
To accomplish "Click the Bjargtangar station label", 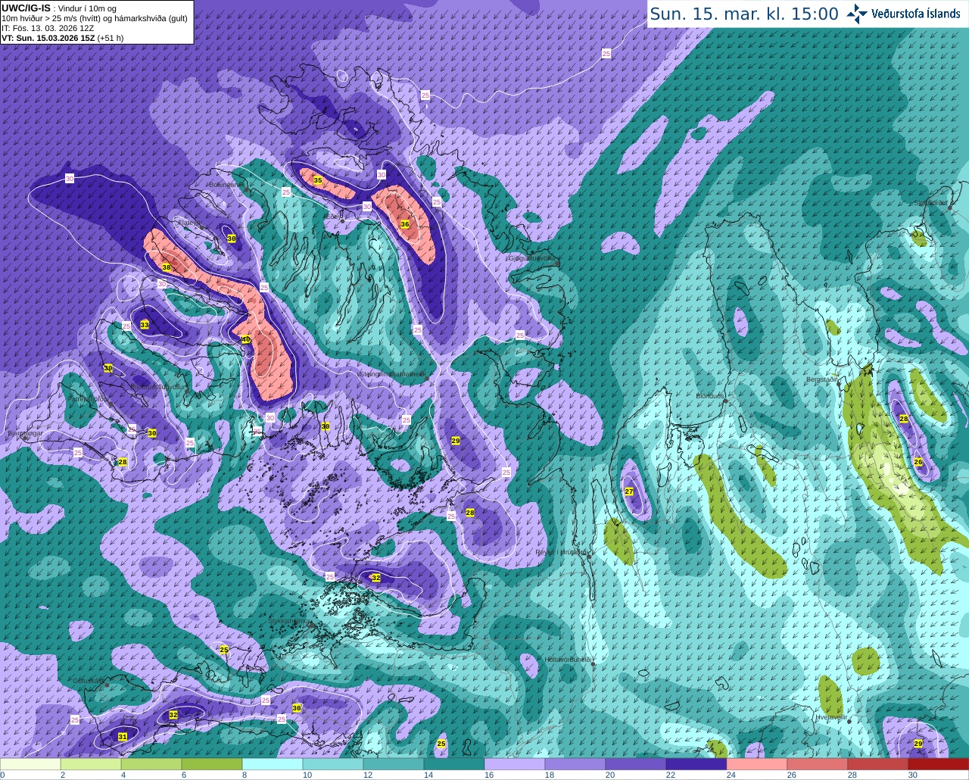I will (x=24, y=433).
